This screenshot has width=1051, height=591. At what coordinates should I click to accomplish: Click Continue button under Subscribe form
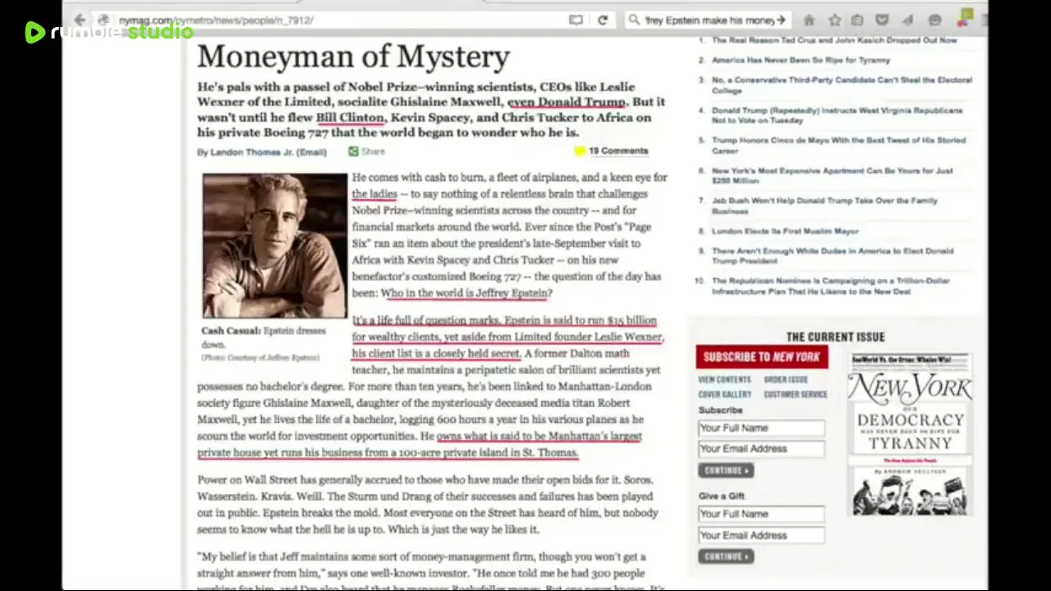pyautogui.click(x=726, y=471)
